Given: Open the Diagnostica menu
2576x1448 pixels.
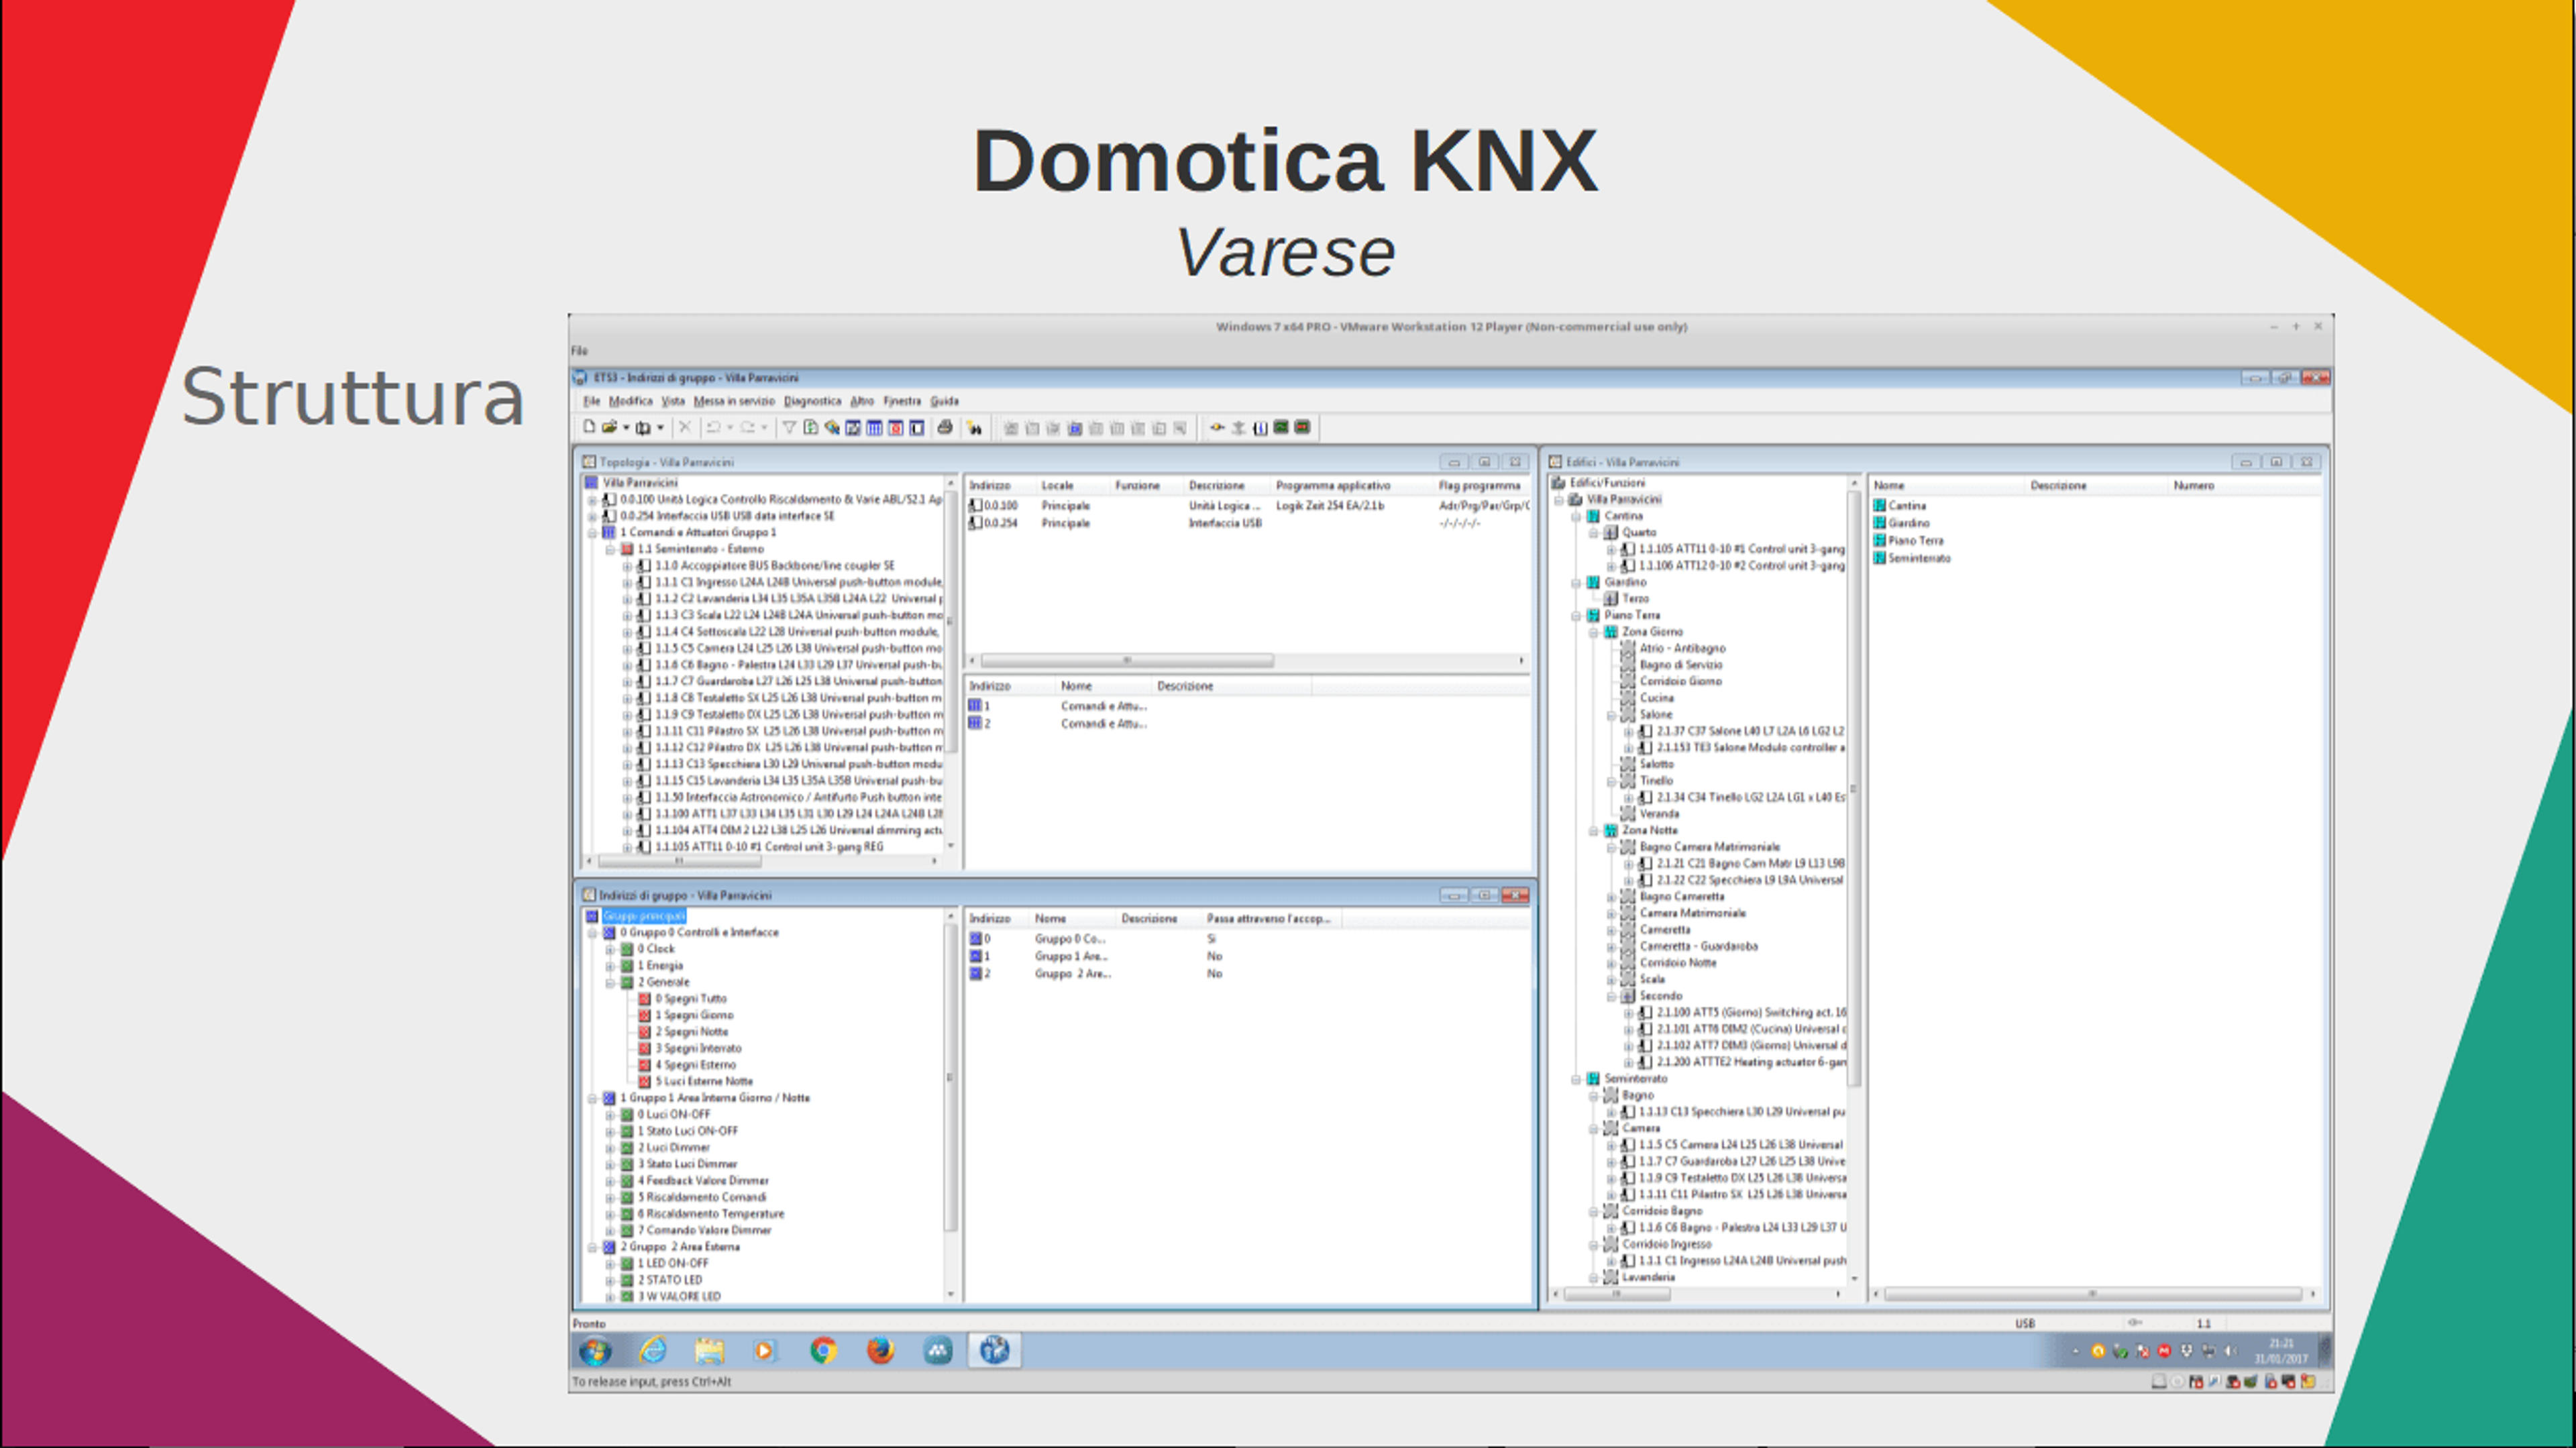Looking at the screenshot, I should tap(812, 401).
